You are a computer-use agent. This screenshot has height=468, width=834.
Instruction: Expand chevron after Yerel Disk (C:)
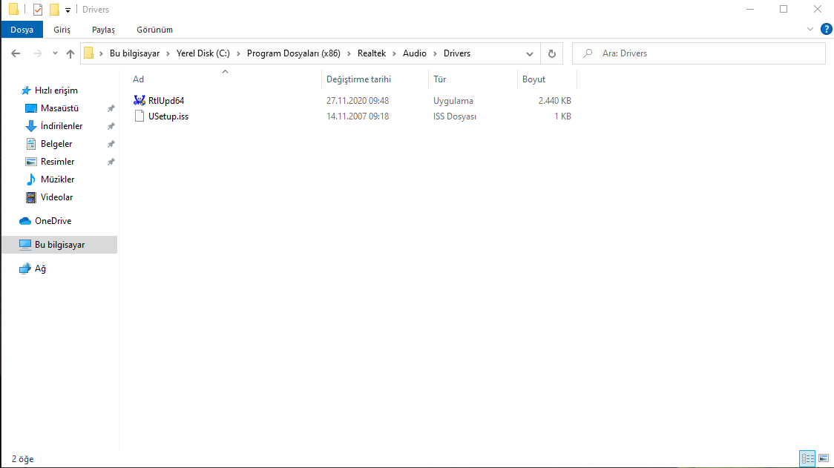237,53
